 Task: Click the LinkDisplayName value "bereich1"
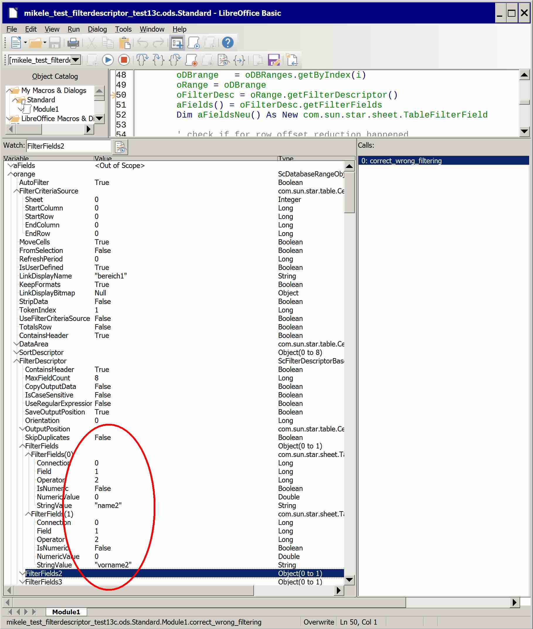111,276
